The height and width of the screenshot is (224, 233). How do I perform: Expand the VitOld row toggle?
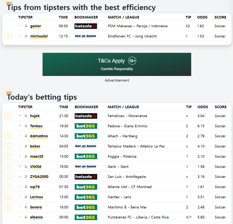[8, 167]
